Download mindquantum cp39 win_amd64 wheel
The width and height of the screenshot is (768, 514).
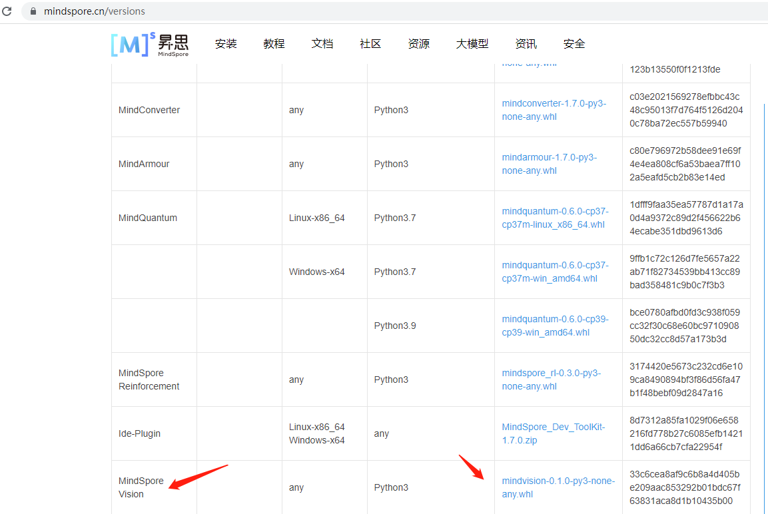point(555,326)
